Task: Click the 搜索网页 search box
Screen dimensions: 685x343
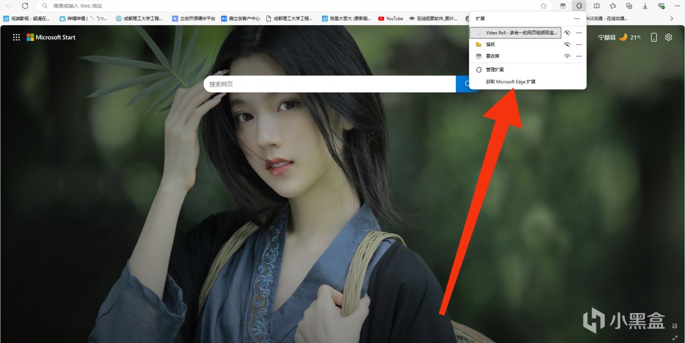Action: coord(330,84)
